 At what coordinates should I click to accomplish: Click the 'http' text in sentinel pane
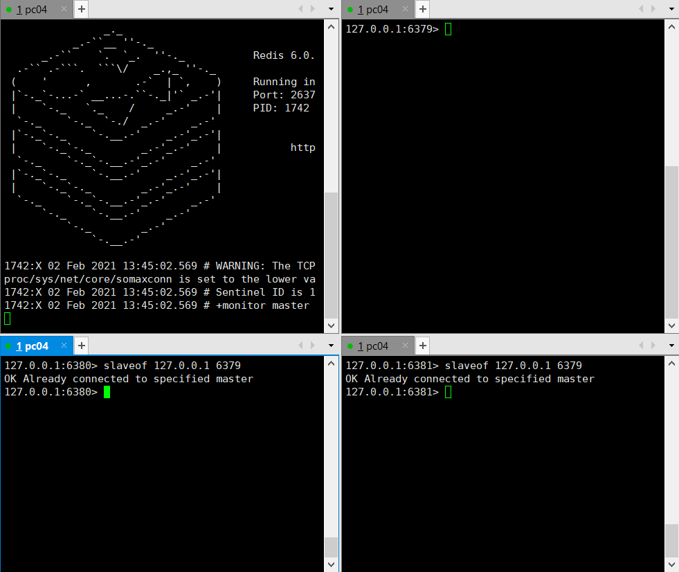pos(302,148)
